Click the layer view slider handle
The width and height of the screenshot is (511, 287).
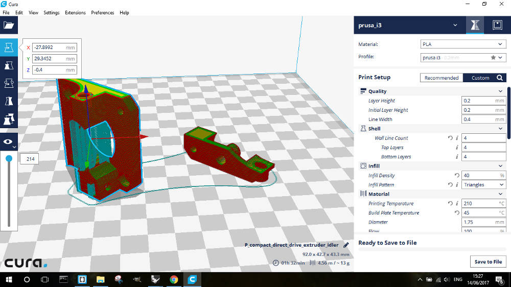(x=9, y=158)
